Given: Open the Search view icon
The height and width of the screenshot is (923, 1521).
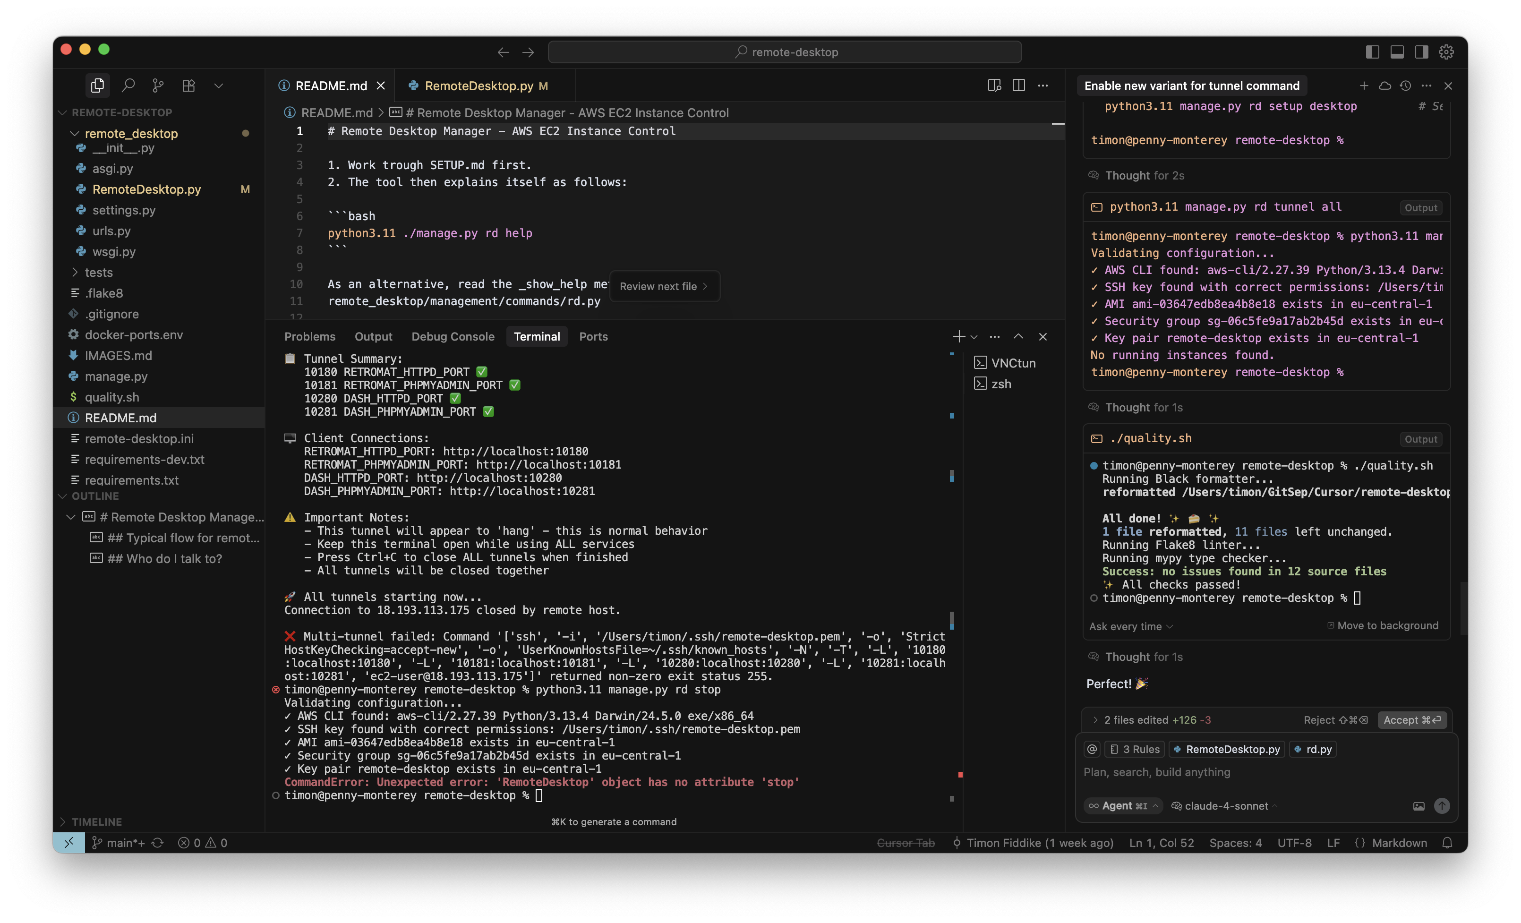Looking at the screenshot, I should click(x=128, y=85).
